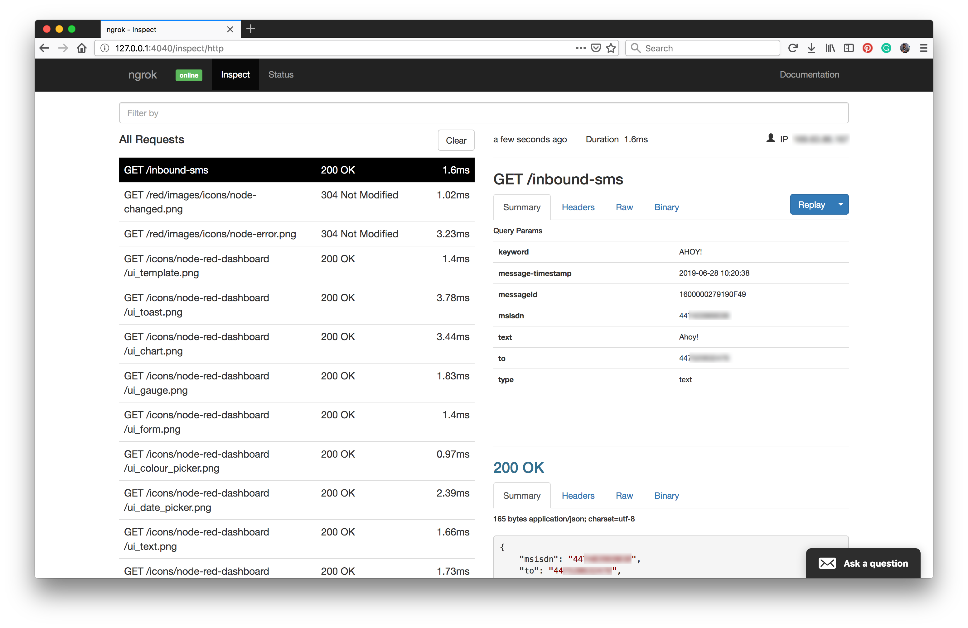Select the ui_toast.png request row
The width and height of the screenshot is (968, 628).
pos(297,305)
